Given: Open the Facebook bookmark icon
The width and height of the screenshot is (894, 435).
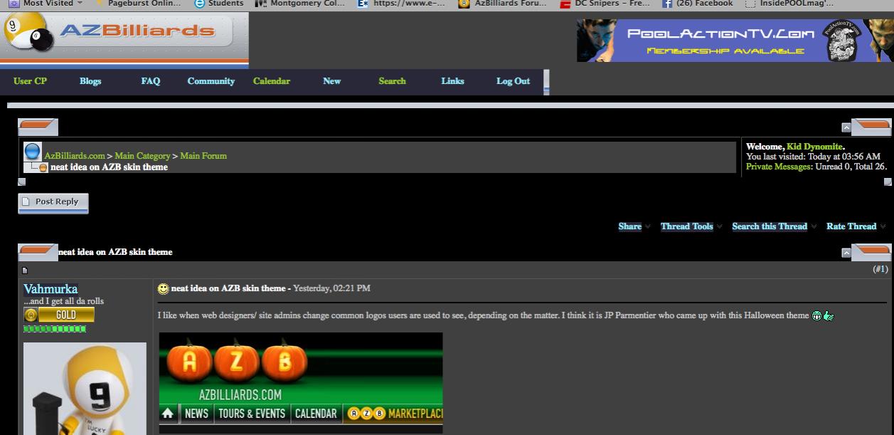Looking at the screenshot, I should (667, 4).
